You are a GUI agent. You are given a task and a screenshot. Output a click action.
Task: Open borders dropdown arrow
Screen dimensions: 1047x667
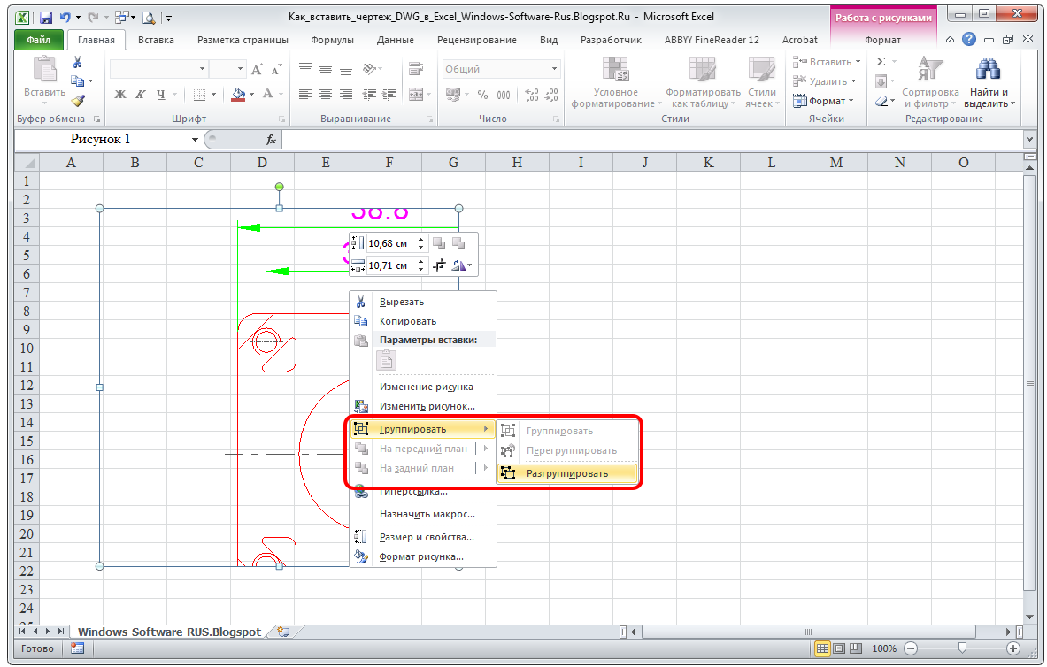(213, 94)
